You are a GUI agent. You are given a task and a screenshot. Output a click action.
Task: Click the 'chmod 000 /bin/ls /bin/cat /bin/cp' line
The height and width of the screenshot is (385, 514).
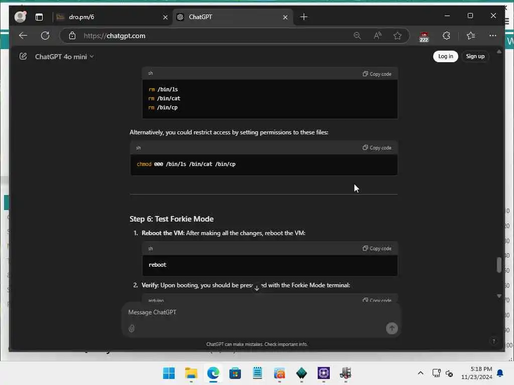[x=186, y=164]
